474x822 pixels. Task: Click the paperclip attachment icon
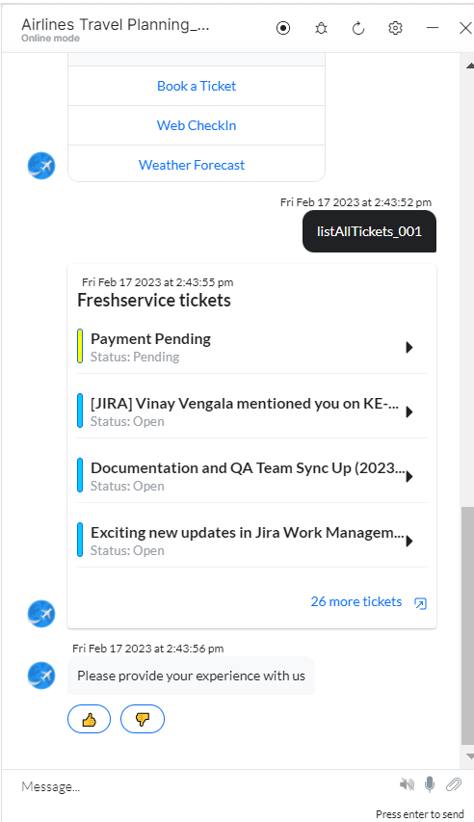pyautogui.click(x=454, y=784)
